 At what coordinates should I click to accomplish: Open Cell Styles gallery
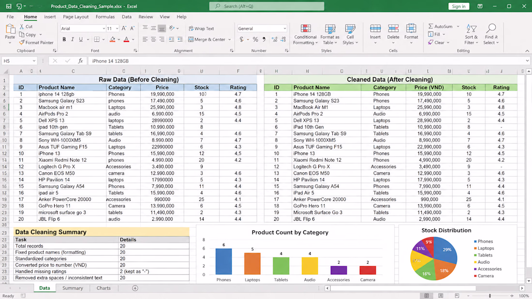pyautogui.click(x=350, y=34)
